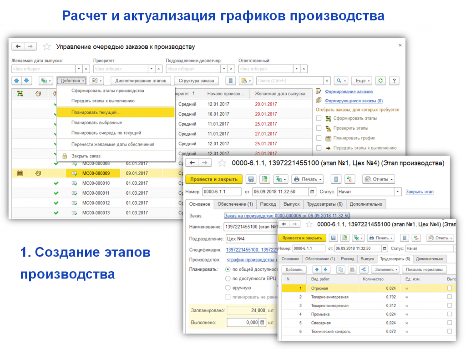Open the Действия menu button

point(71,81)
